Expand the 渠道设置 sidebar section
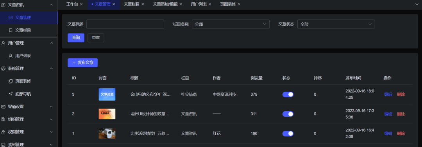Screen dimensions: 422x147 tap(52, 107)
